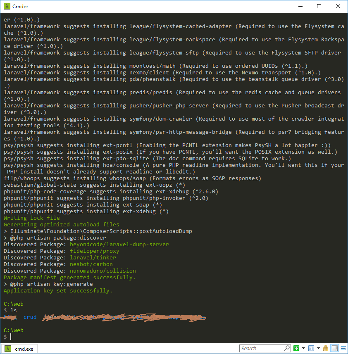Click the 'Writing lock file' line
This screenshot has height=354, width=348.
(31, 218)
